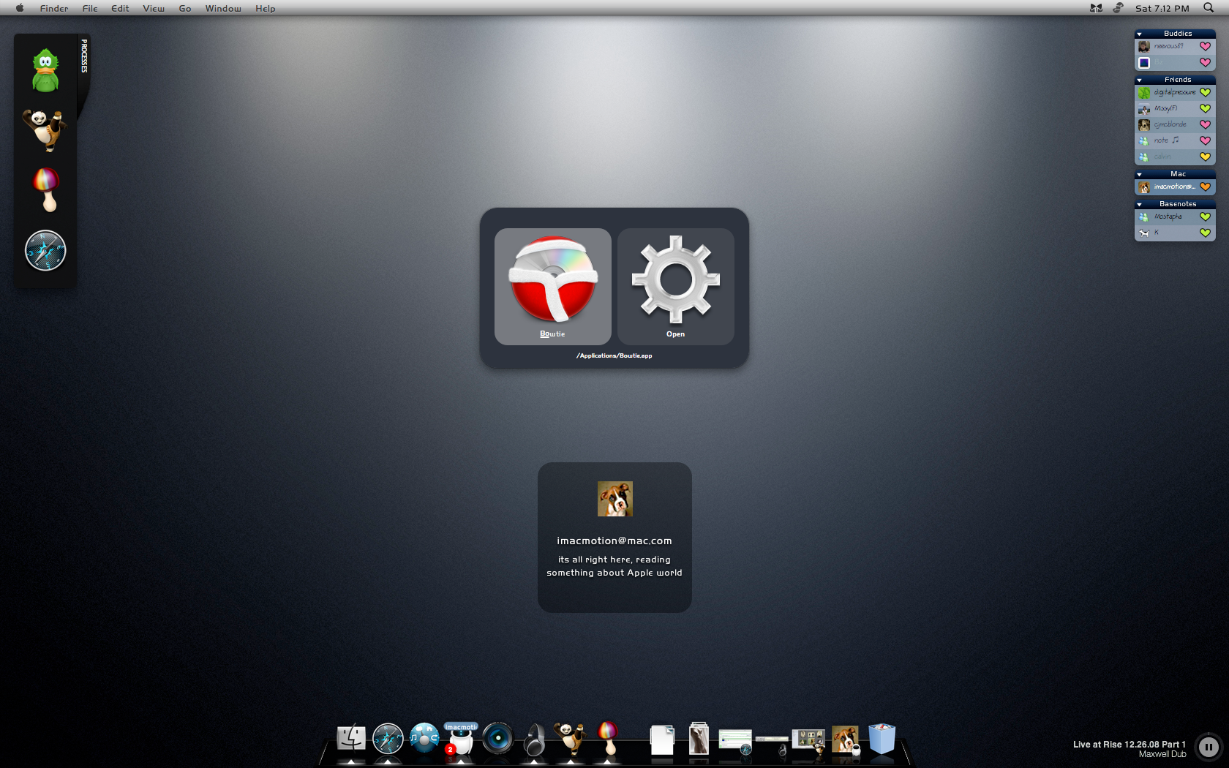The width and height of the screenshot is (1229, 768).
Task: Open the File menu
Action: pyautogui.click(x=90, y=8)
